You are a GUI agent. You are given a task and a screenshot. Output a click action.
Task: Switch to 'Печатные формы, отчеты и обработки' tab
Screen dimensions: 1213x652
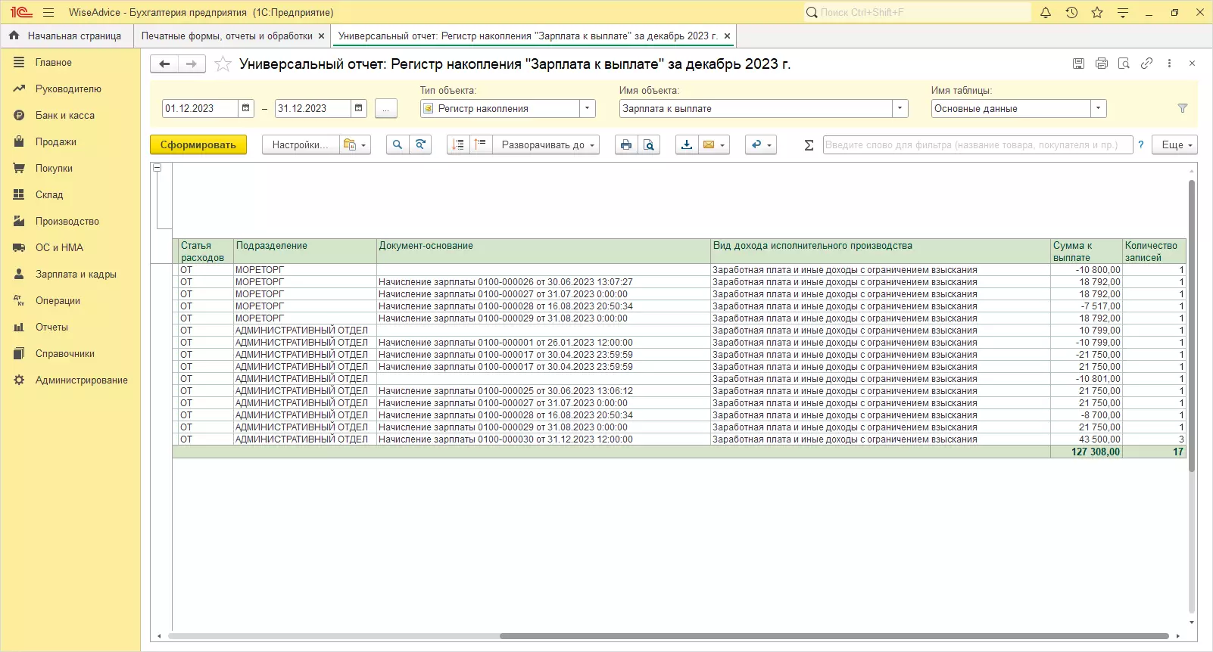point(227,36)
